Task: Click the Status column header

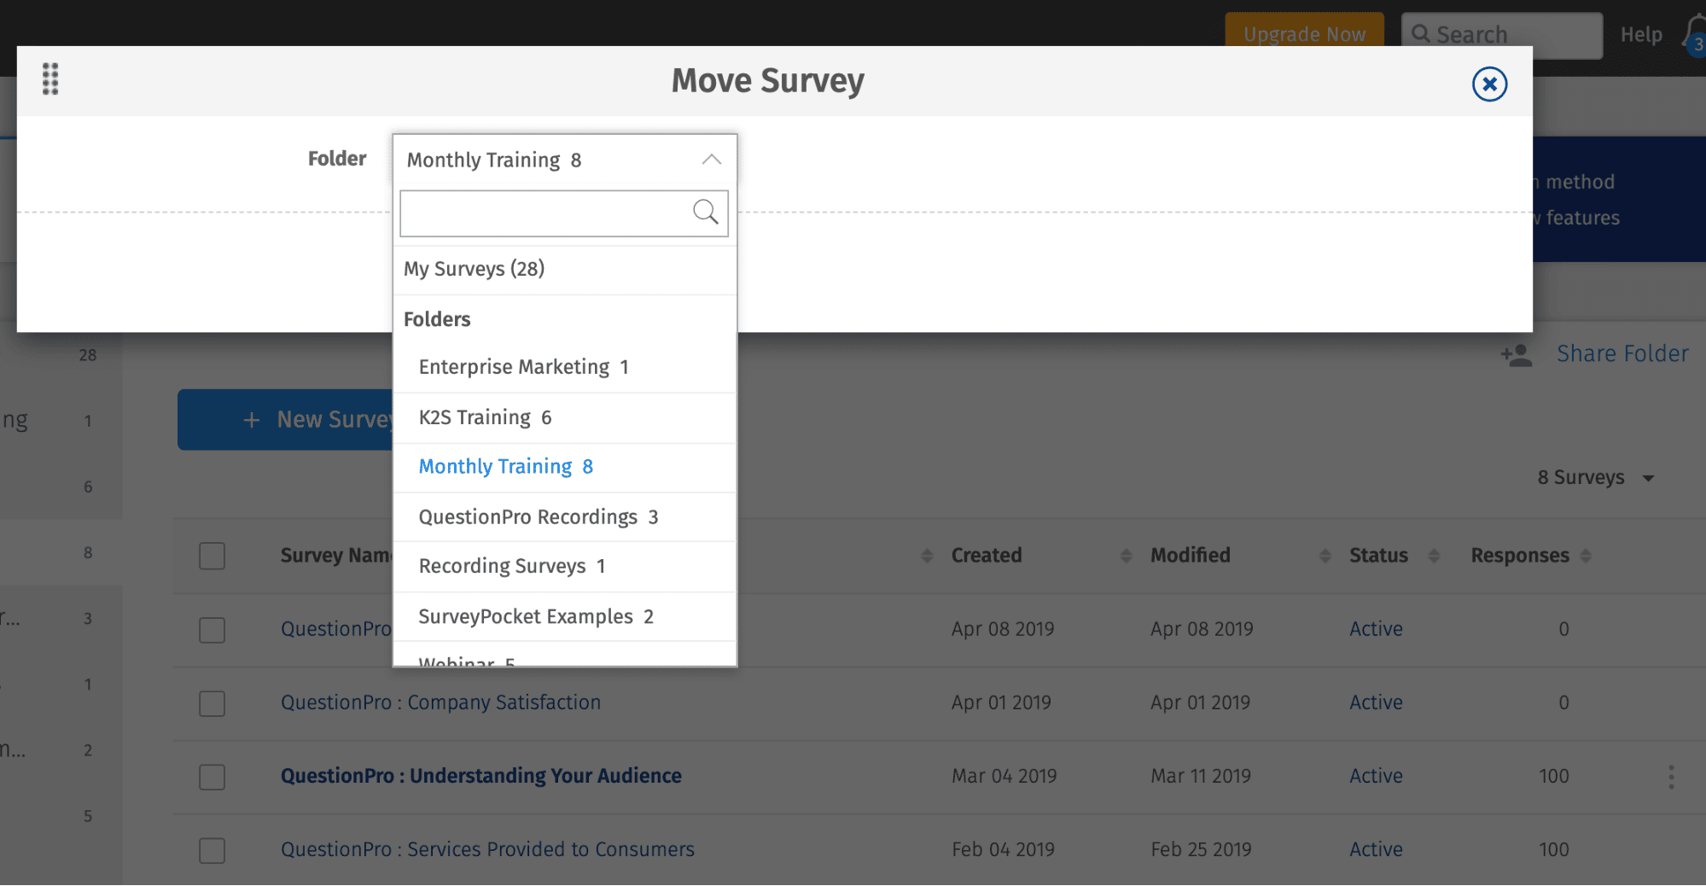Action: click(x=1378, y=556)
